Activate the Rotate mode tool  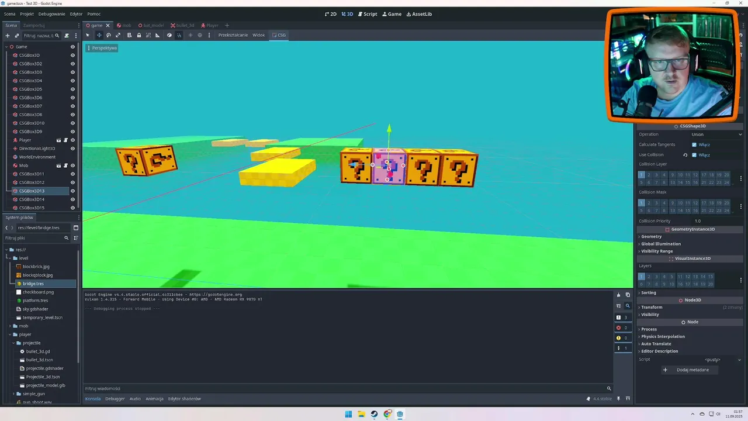[108, 35]
